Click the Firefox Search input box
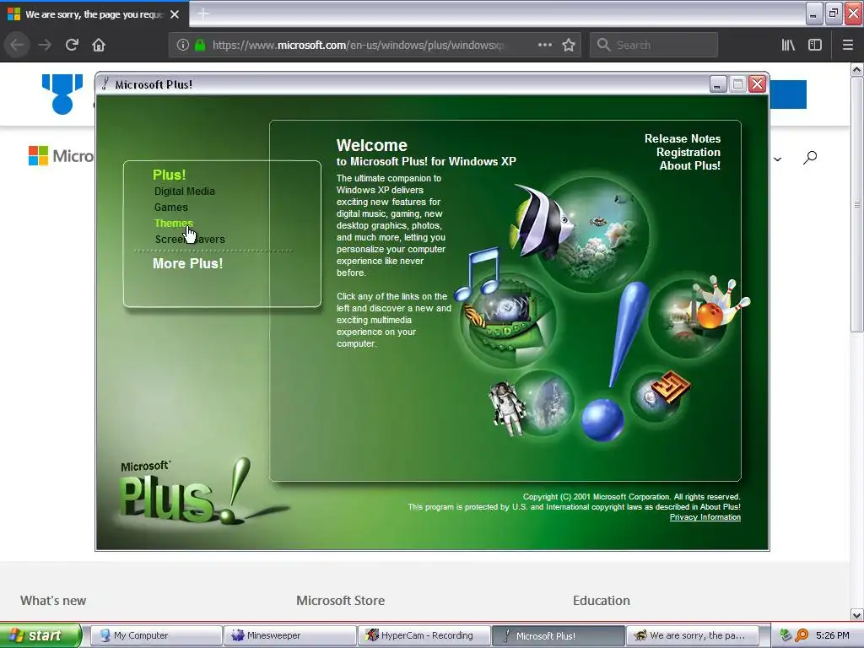Image resolution: width=864 pixels, height=648 pixels. coord(654,45)
